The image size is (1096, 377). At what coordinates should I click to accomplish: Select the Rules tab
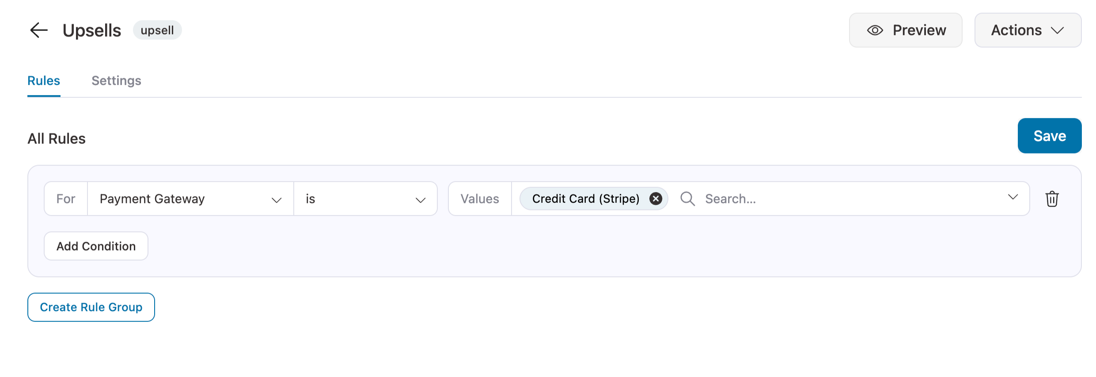point(44,81)
